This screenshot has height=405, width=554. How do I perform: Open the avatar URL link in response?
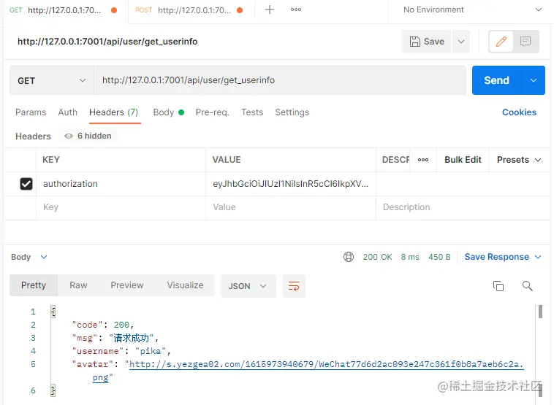pyautogui.click(x=326, y=364)
